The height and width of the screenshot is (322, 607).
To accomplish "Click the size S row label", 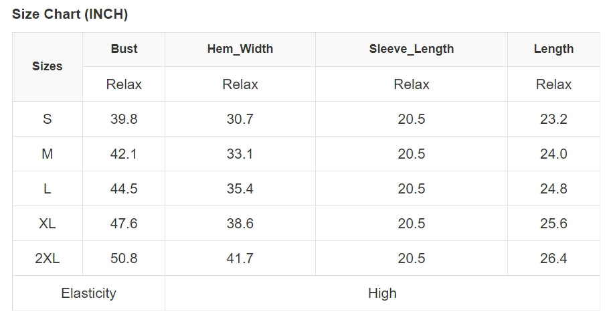I will coord(47,119).
